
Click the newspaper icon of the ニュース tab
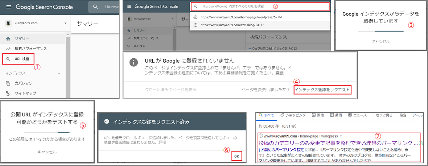(350, 115)
